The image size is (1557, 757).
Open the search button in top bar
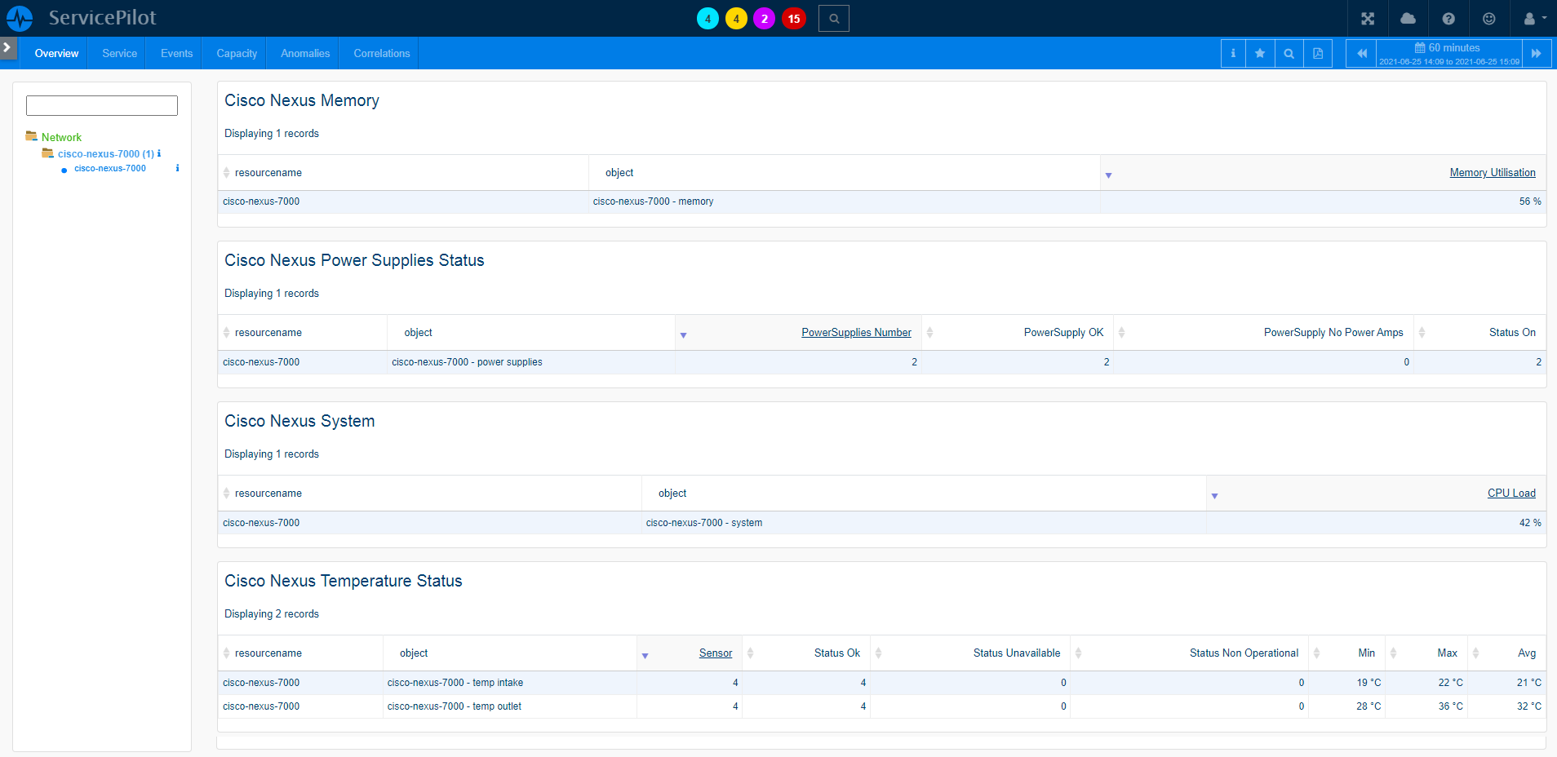[833, 19]
